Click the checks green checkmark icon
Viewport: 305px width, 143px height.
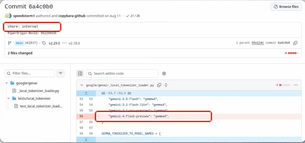click(127, 16)
